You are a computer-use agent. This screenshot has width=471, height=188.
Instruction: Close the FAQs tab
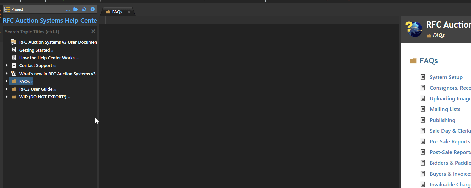(129, 12)
